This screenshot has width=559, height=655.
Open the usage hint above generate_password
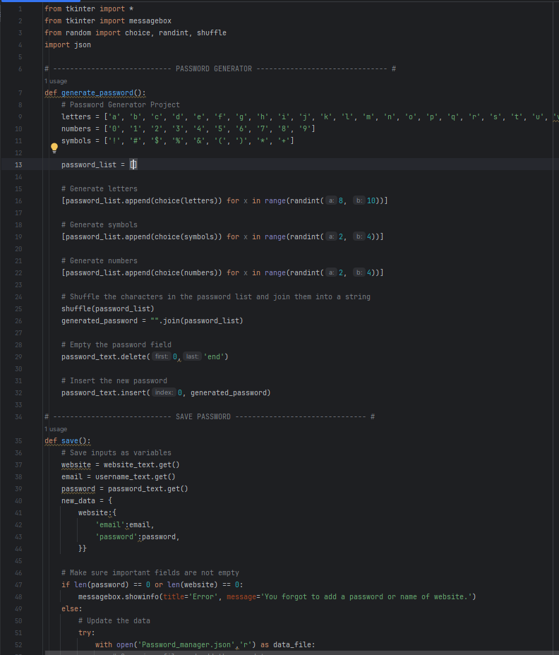point(56,81)
